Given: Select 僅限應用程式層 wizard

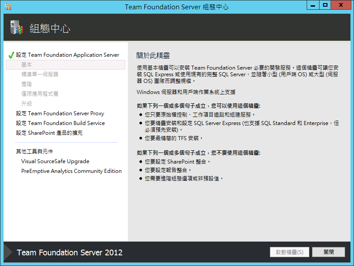Looking at the screenshot, I should pyautogui.click(x=40, y=94).
